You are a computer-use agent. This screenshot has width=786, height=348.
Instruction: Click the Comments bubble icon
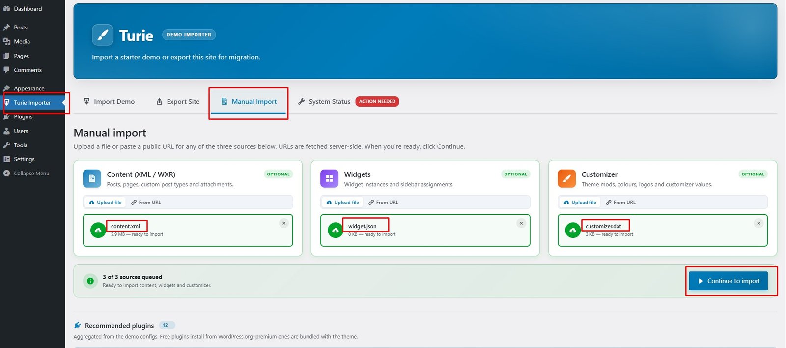coord(6,70)
